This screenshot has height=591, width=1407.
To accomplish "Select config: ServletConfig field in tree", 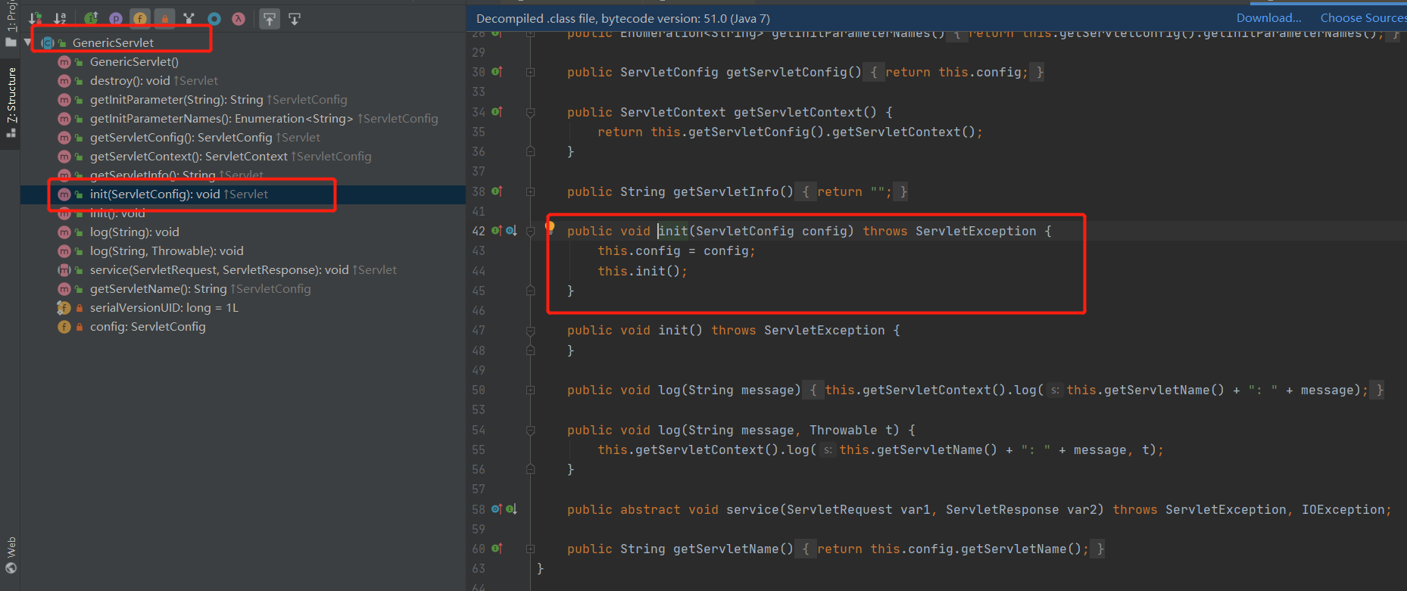I will click(148, 327).
